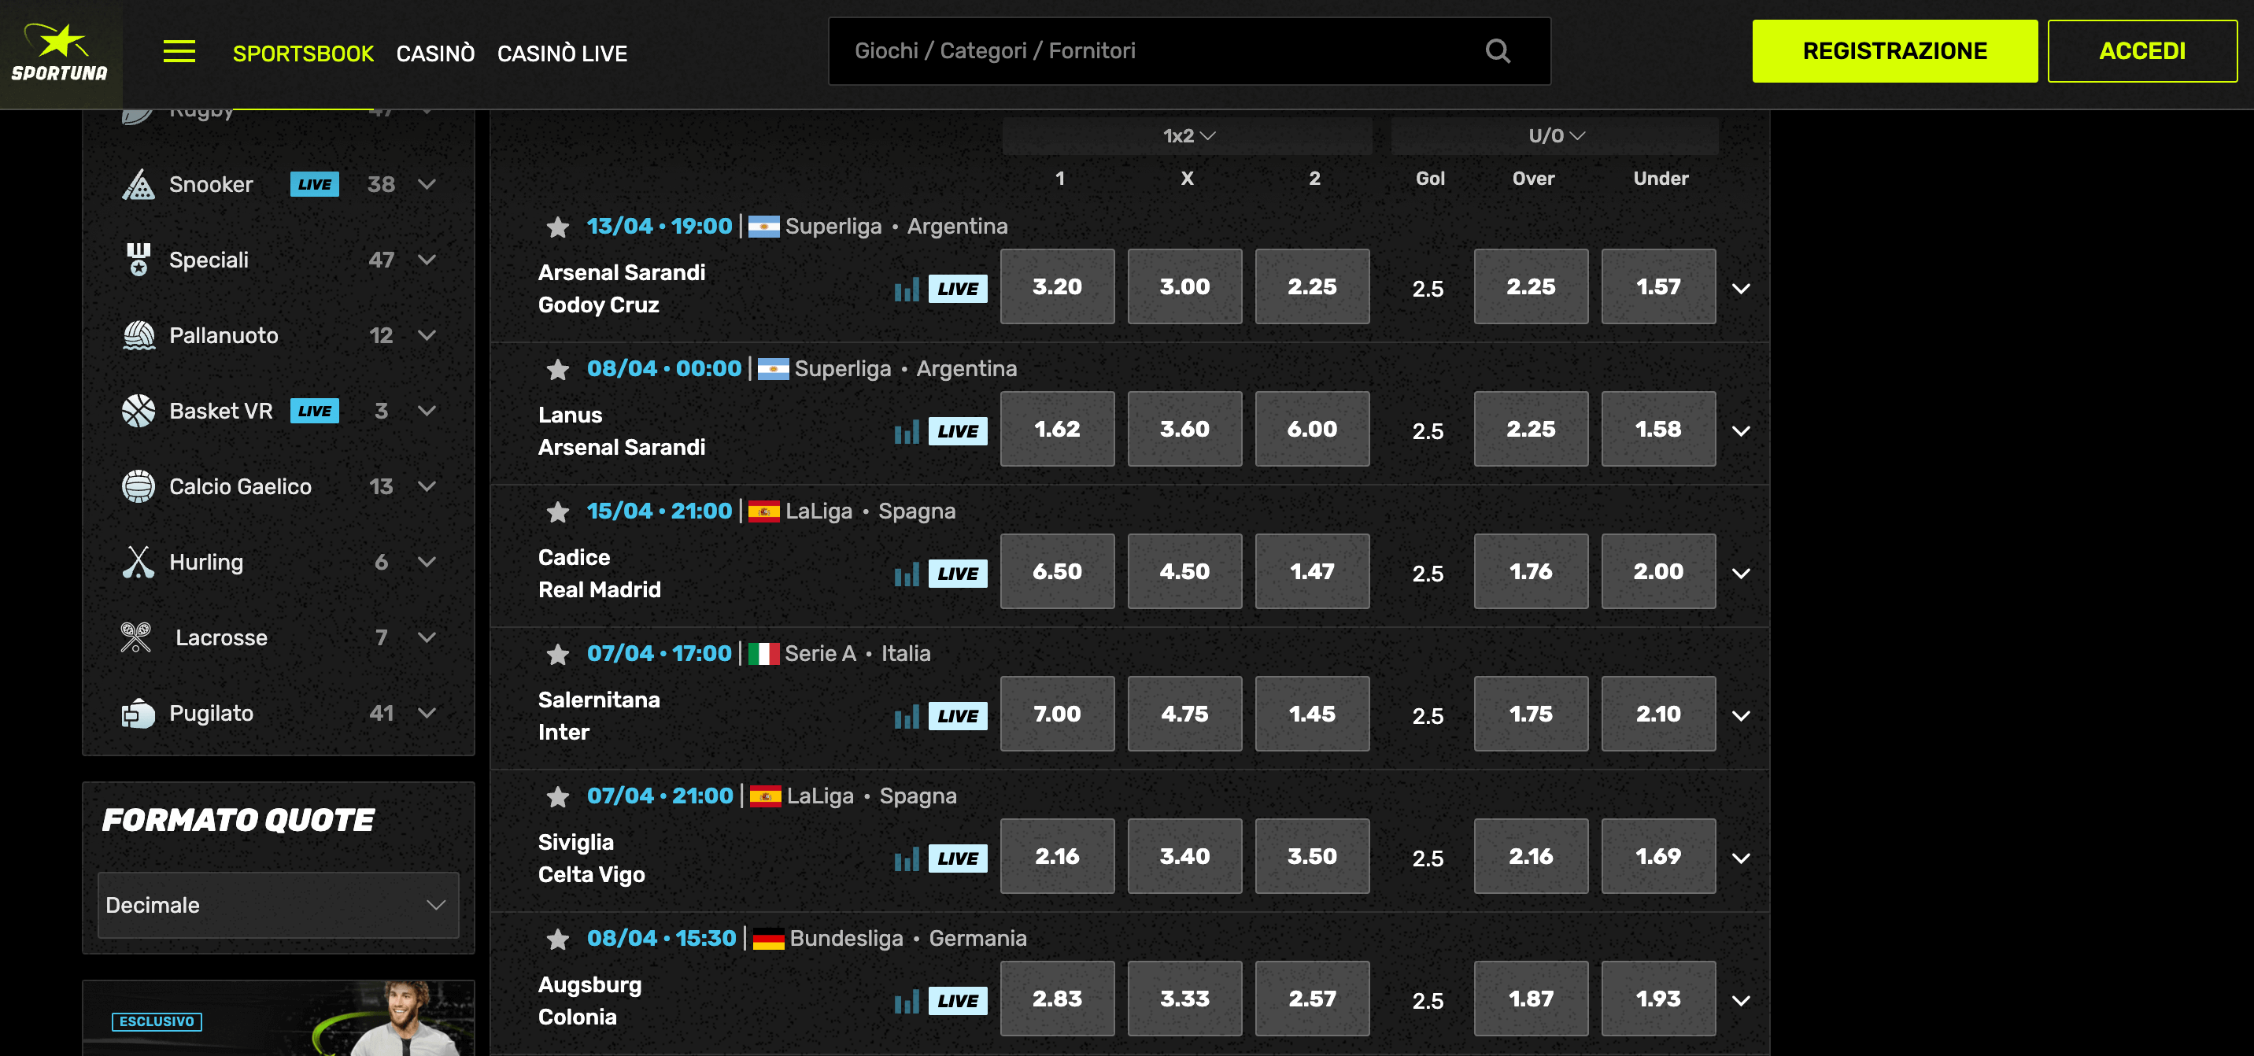Click the ACCEDI button
2254x1056 pixels.
coord(2142,50)
